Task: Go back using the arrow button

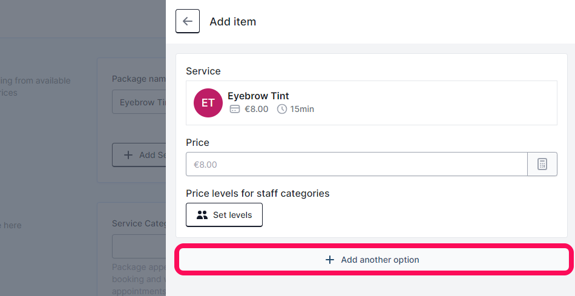Action: click(x=188, y=21)
